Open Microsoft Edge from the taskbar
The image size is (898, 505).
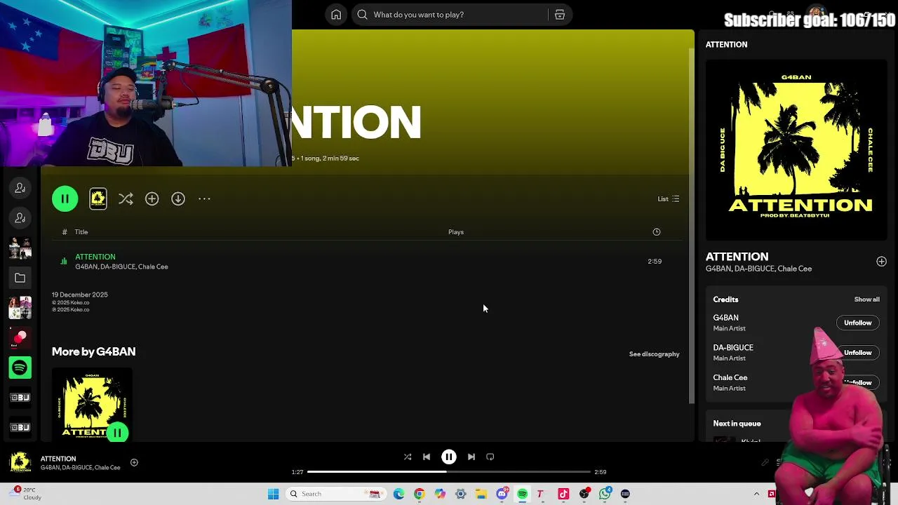[x=399, y=494]
